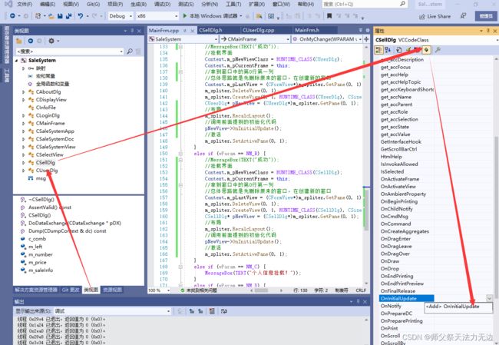Open Class View settings gear icon
The image size is (499, 345).
click(51, 41)
